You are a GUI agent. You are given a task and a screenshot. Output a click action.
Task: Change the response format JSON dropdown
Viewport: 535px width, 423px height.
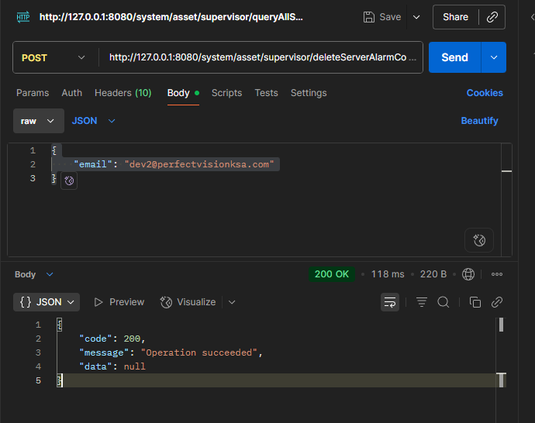click(47, 302)
